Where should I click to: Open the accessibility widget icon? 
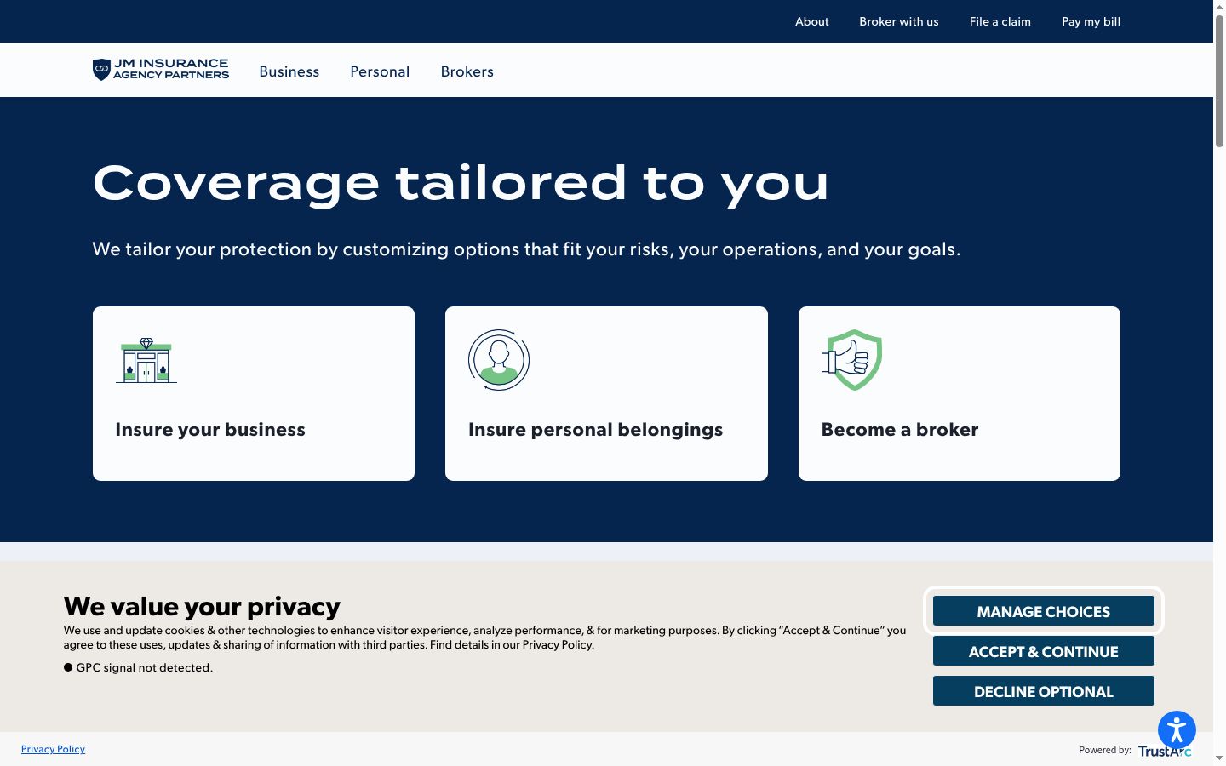click(x=1177, y=729)
